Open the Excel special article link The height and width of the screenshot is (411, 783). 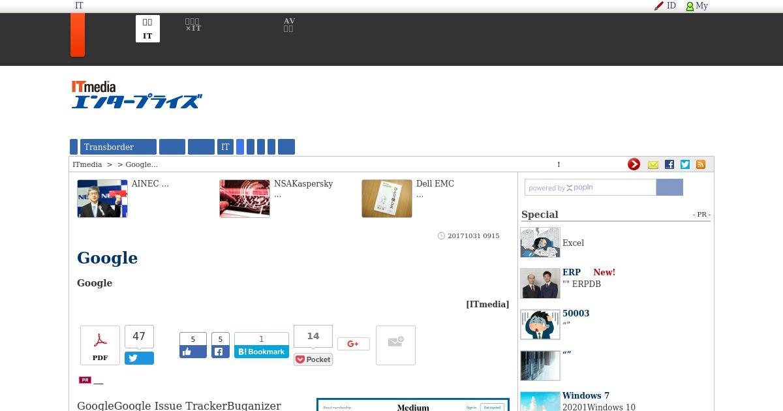(574, 243)
